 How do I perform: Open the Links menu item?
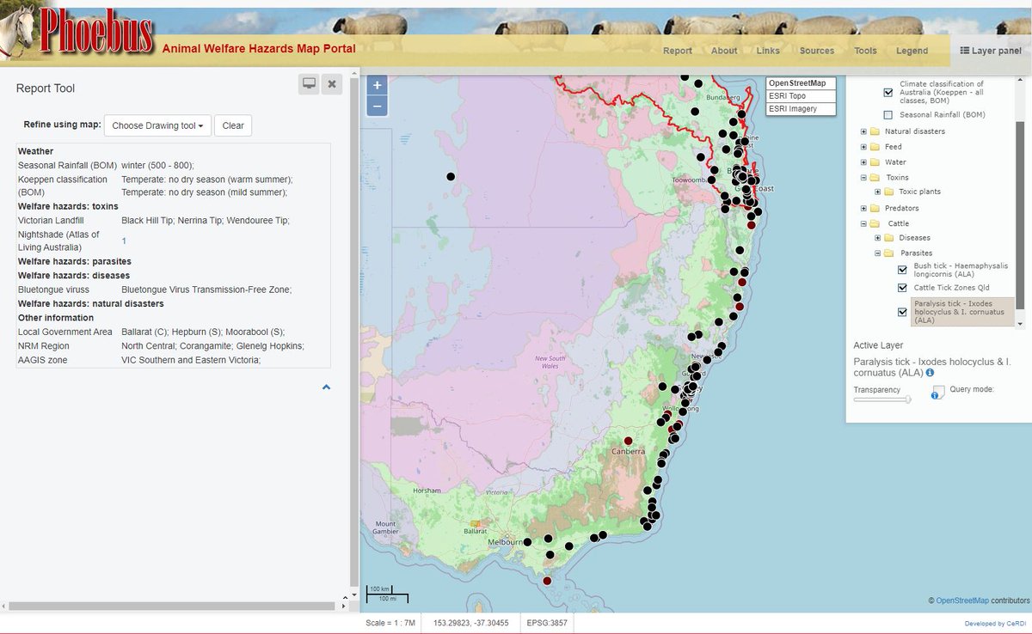tap(768, 51)
